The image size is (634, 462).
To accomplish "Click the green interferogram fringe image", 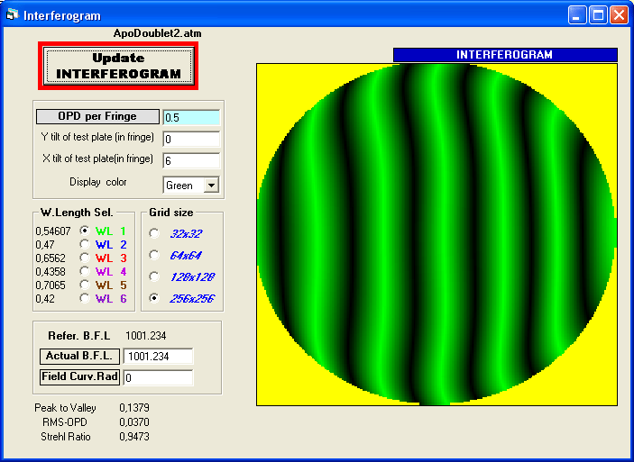I will pos(436,234).
